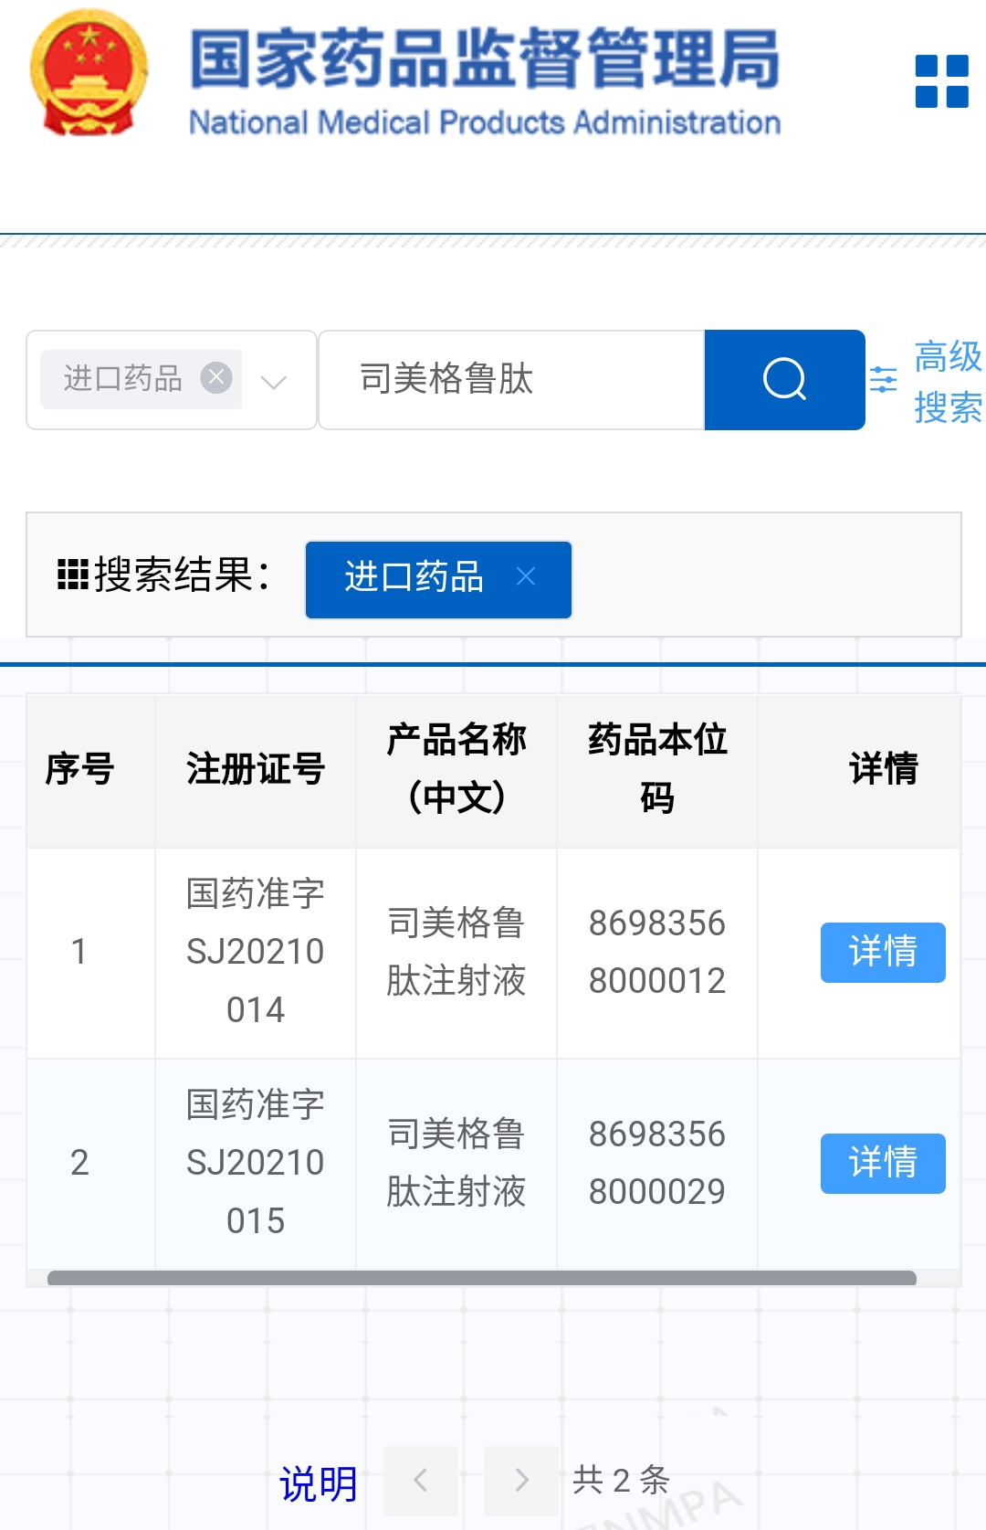The width and height of the screenshot is (986, 1530).
Task: View 详情 for registration SJ20210014
Action: point(882,952)
